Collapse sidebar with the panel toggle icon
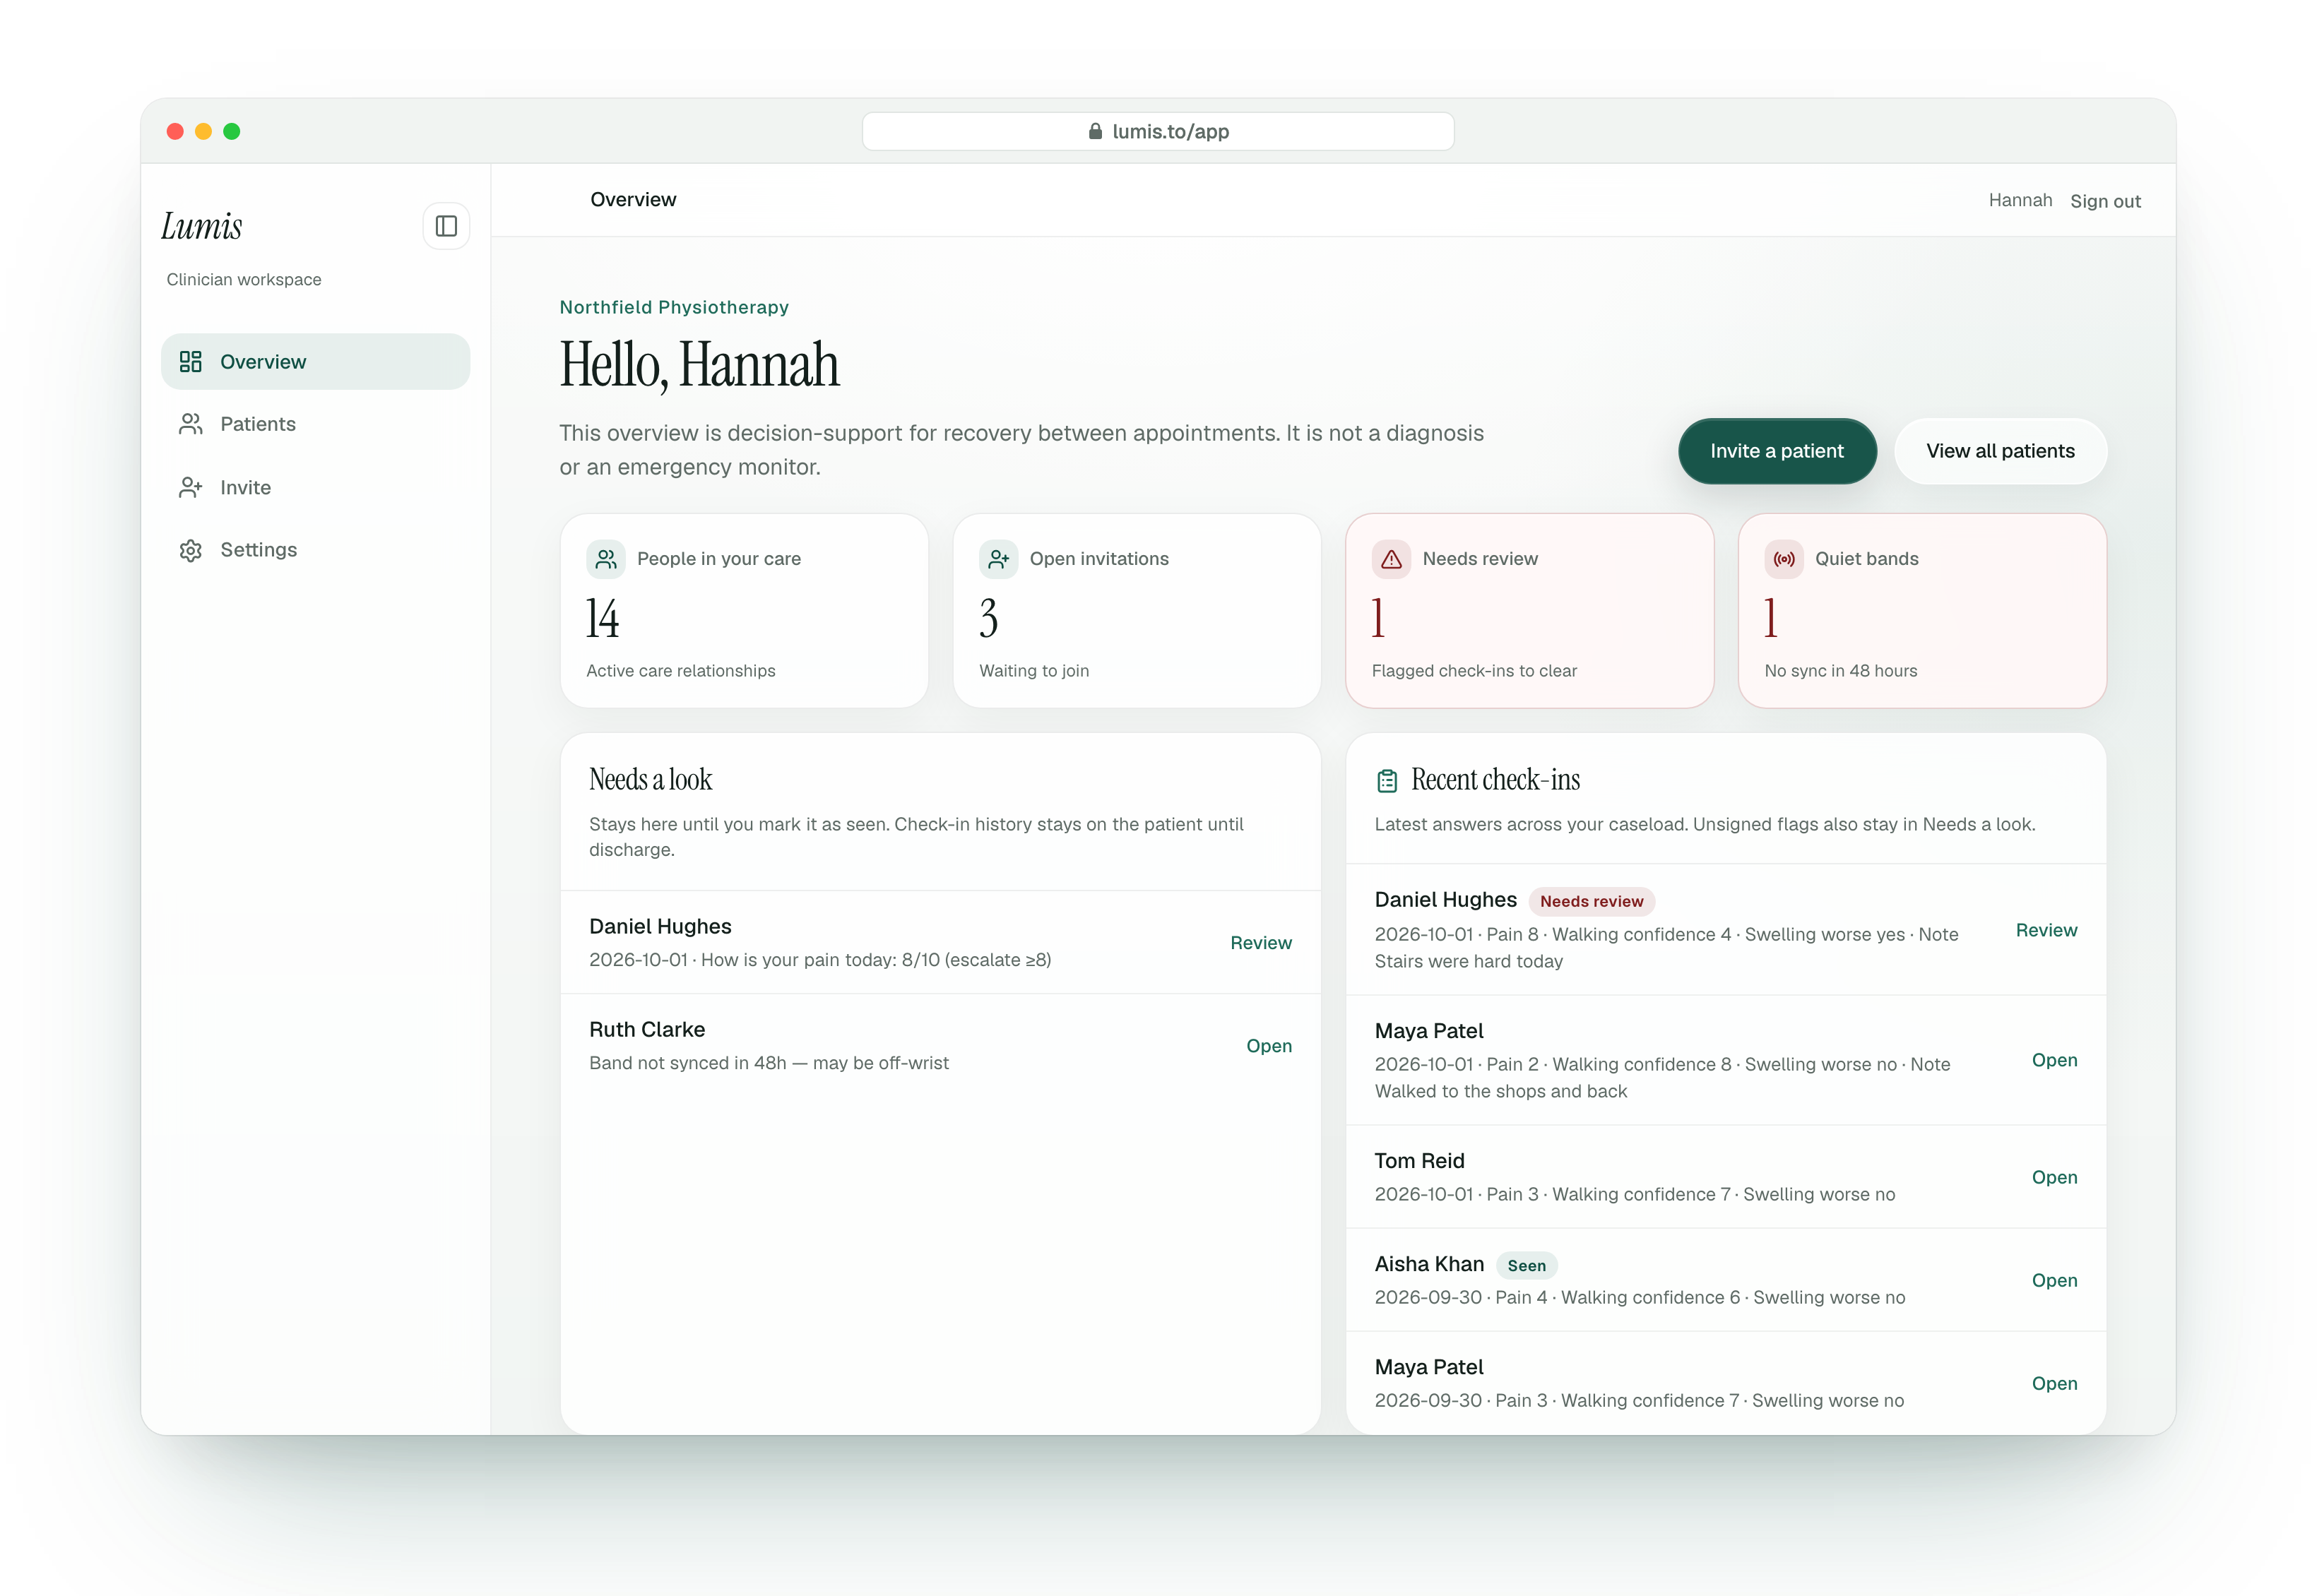The width and height of the screenshot is (2317, 1596). coord(446,226)
